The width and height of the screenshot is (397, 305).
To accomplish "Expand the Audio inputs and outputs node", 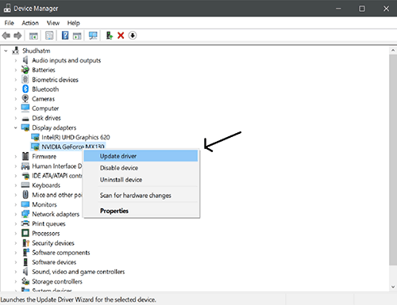I will 16,60.
